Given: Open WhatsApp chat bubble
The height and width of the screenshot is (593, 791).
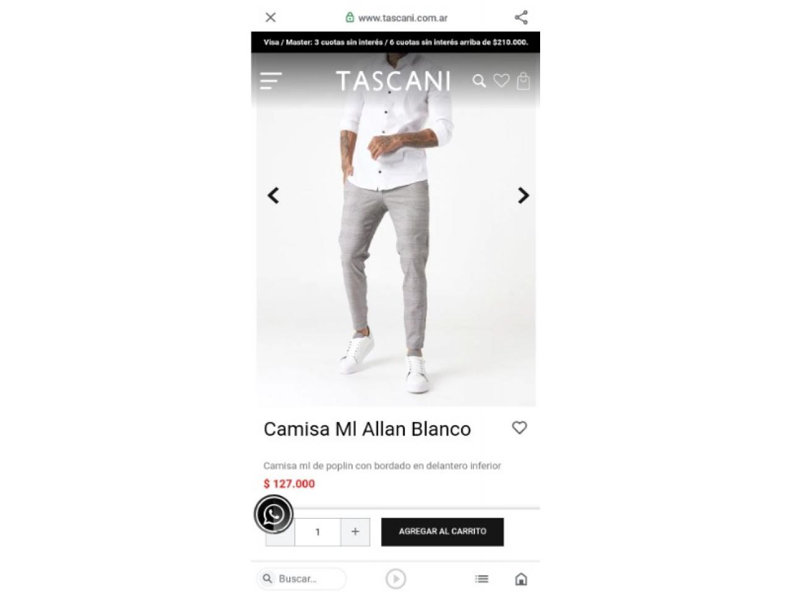Looking at the screenshot, I should click(x=274, y=514).
